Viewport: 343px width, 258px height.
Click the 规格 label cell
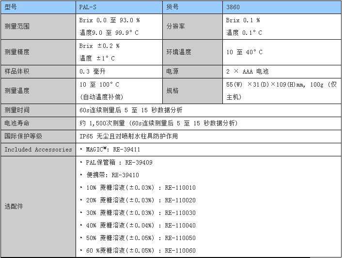click(172, 91)
